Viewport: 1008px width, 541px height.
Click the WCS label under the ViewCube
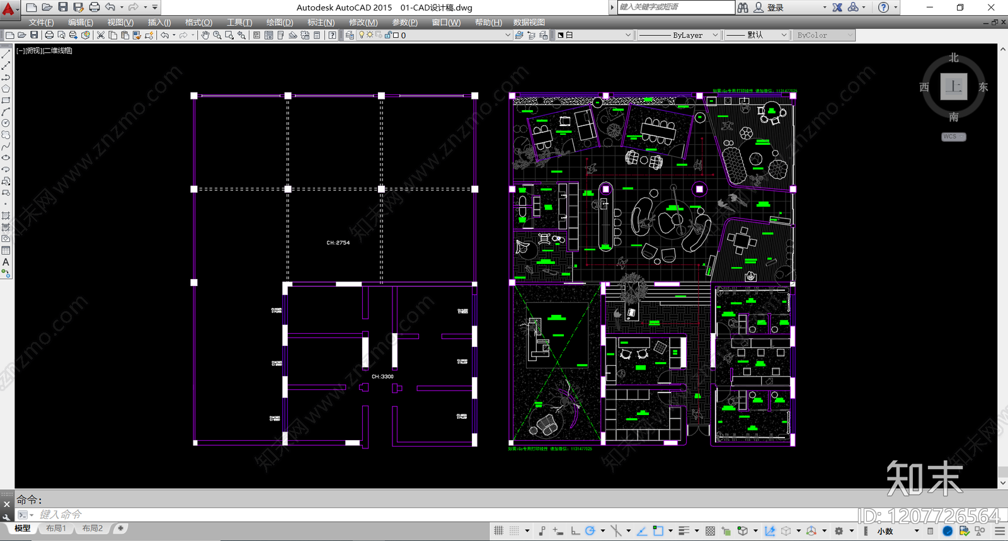[x=953, y=137]
